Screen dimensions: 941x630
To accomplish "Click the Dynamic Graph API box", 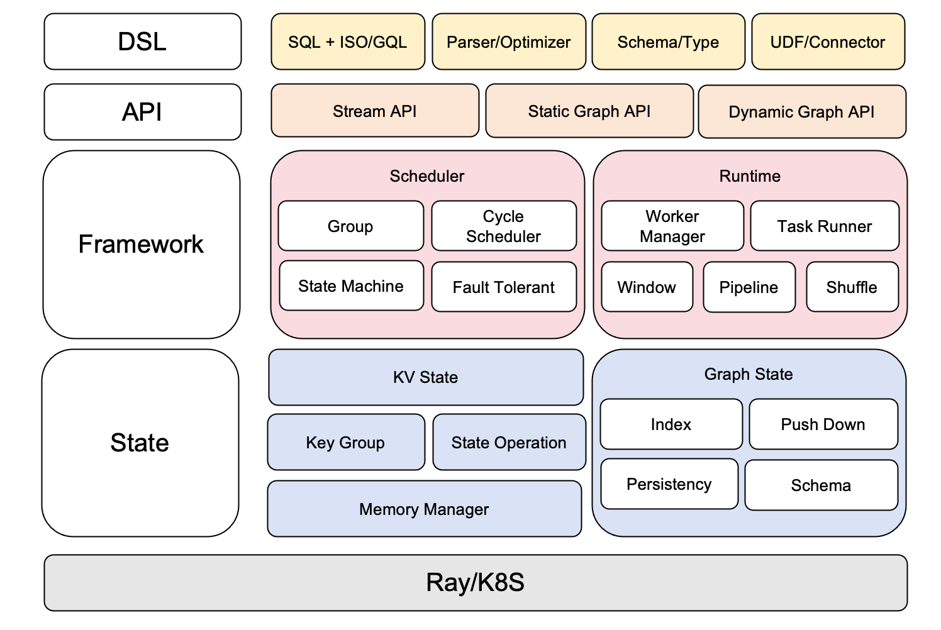I will 802,112.
